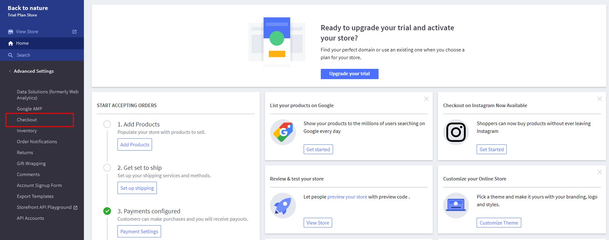Open Checkout settings in sidebar
The width and height of the screenshot is (609, 240).
pyautogui.click(x=27, y=120)
